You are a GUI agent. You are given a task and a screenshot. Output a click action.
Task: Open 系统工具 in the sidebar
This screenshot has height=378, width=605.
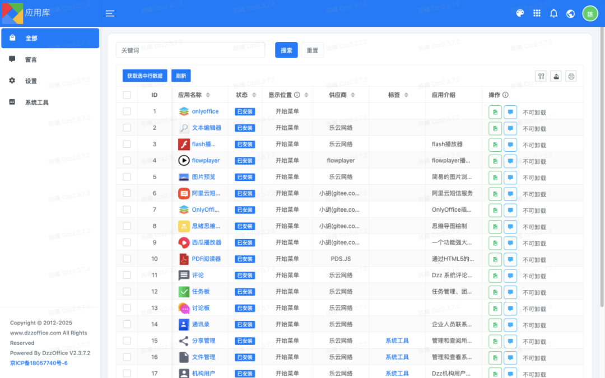point(50,102)
